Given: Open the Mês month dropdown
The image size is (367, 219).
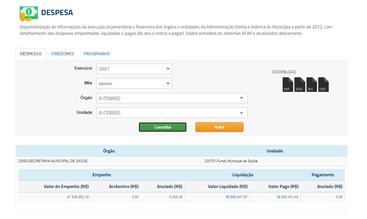Looking at the screenshot, I should 134,84.
